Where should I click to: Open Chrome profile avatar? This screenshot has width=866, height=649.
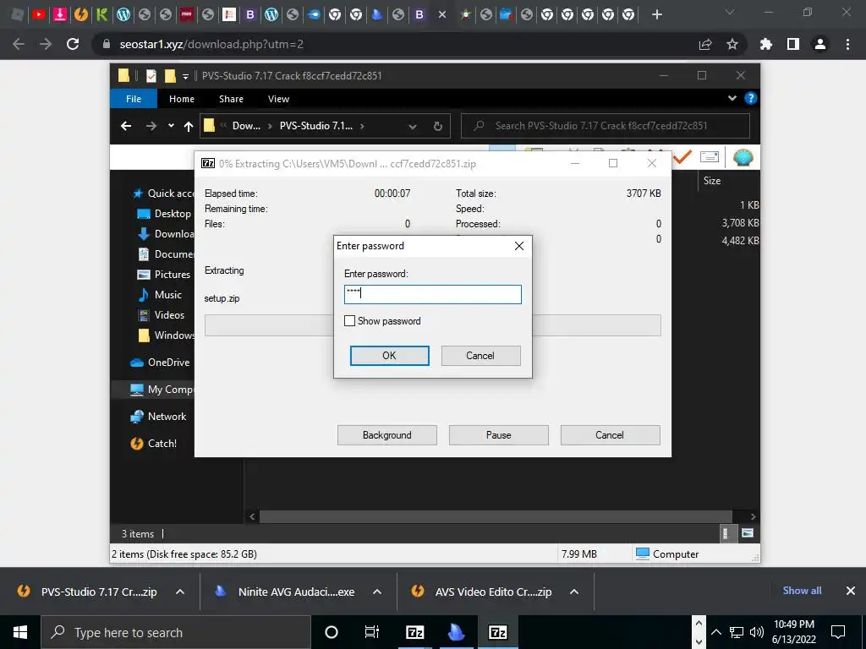click(820, 44)
